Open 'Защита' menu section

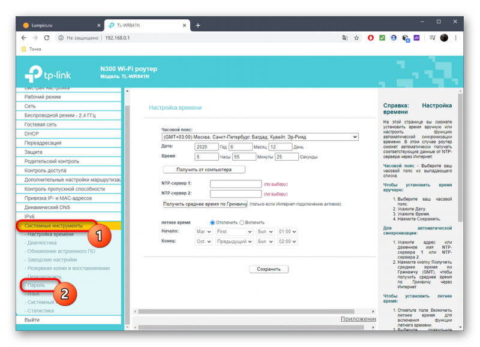click(x=68, y=152)
